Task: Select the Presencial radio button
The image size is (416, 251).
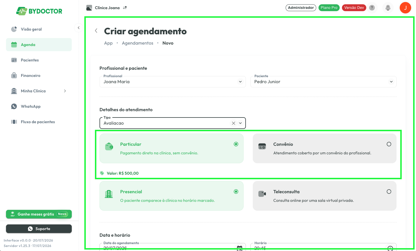Action: [x=236, y=192]
